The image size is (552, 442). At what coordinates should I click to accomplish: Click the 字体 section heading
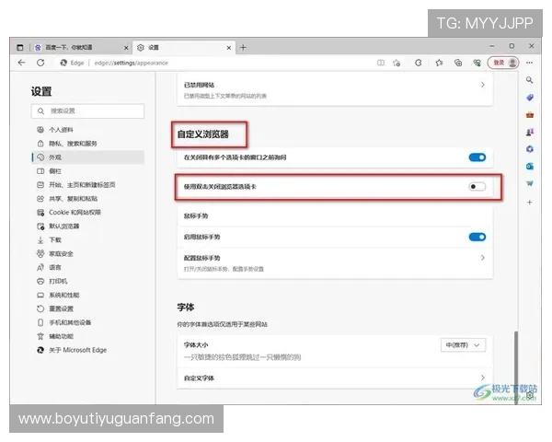(x=186, y=307)
